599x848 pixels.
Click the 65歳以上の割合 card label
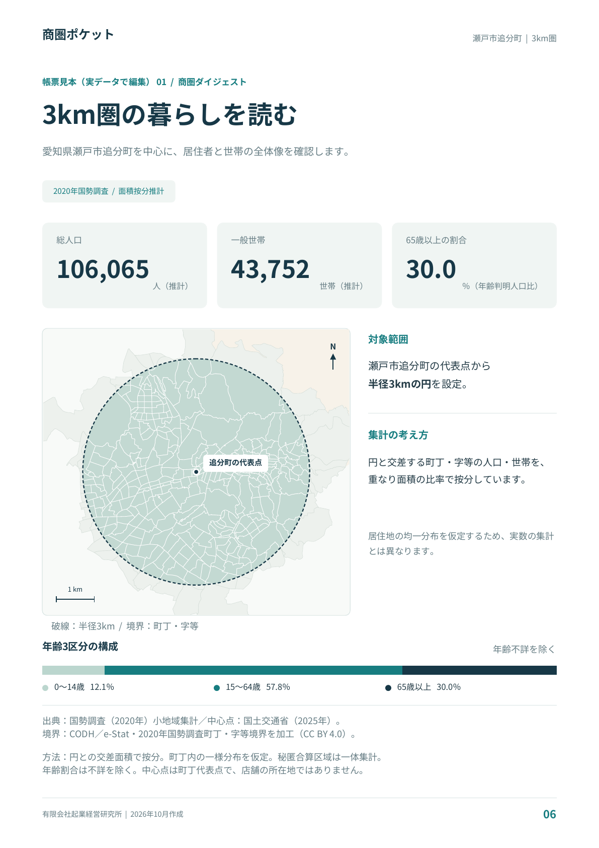click(436, 240)
